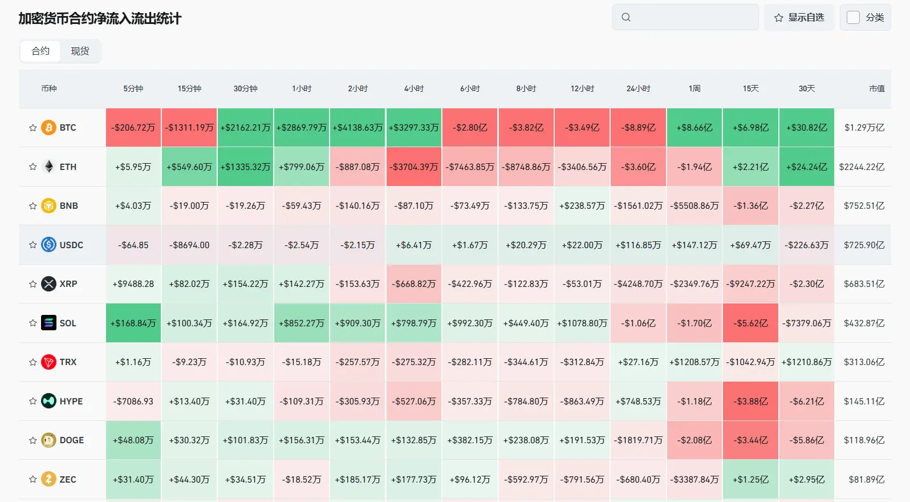910x502 pixels.
Task: Enable the 分类 checkbox
Action: [853, 17]
